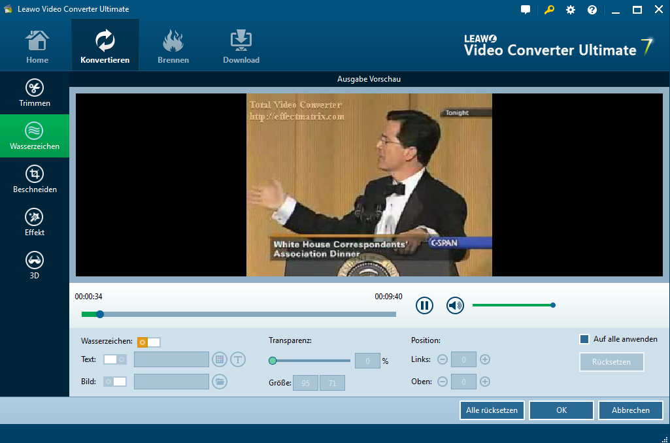Click the Alle rücksetzen button
Image resolution: width=670 pixels, height=443 pixels.
[492, 410]
